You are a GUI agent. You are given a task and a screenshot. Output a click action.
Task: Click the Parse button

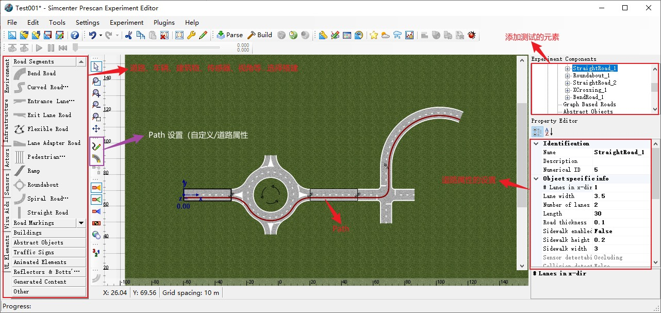pyautogui.click(x=229, y=35)
